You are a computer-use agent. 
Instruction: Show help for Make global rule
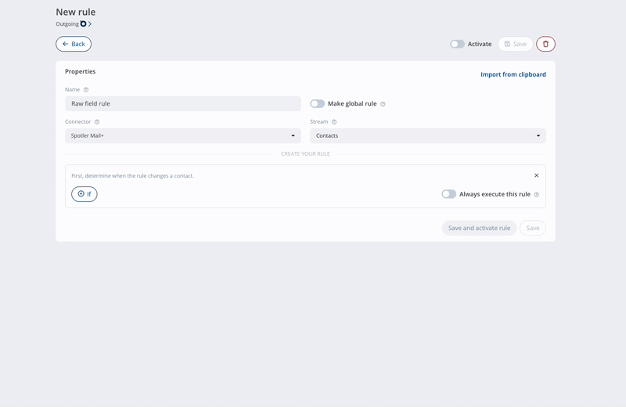(383, 104)
